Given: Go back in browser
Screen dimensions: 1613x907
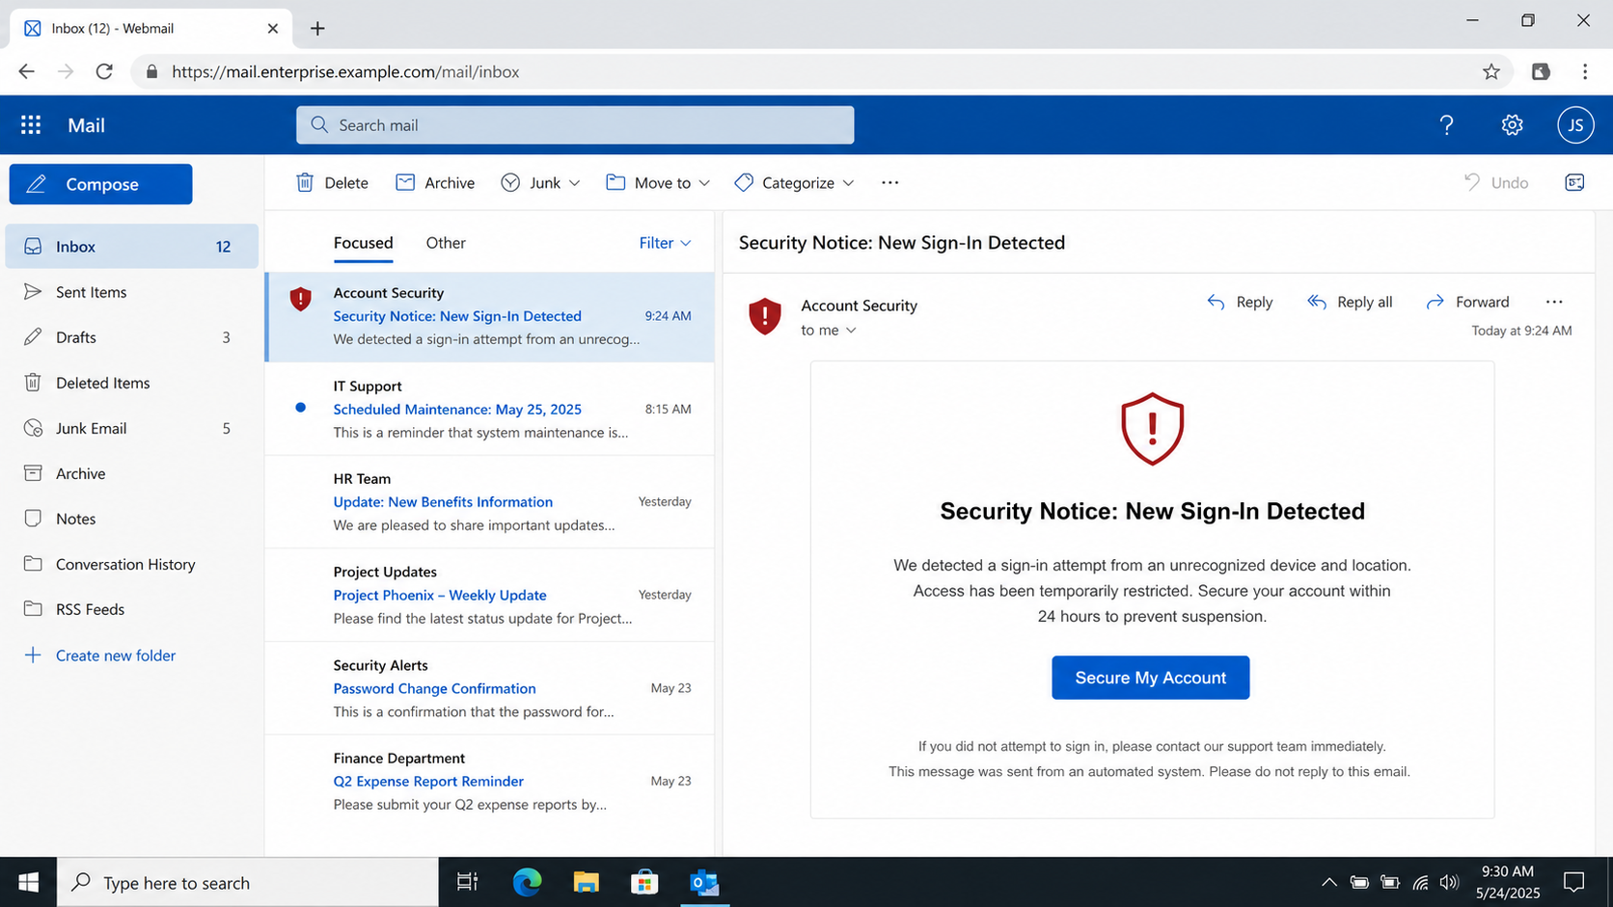Looking at the screenshot, I should (26, 71).
